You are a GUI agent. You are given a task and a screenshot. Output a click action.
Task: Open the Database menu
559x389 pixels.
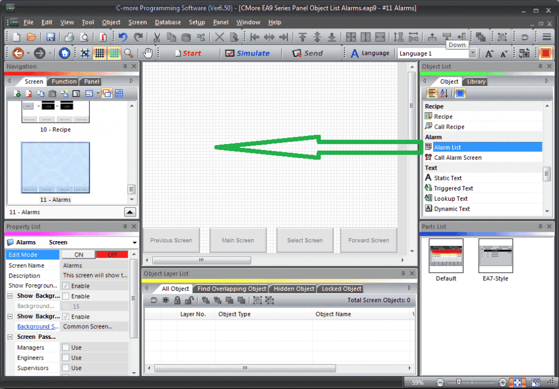(x=168, y=22)
